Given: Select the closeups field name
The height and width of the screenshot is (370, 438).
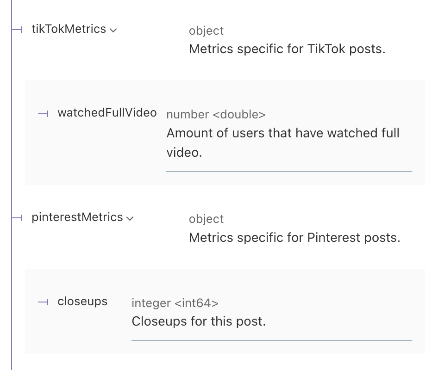Looking at the screenshot, I should click(82, 301).
